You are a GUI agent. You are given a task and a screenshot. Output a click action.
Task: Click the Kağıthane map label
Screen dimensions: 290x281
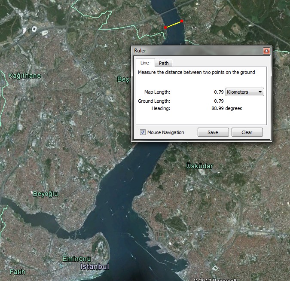coord(24,76)
